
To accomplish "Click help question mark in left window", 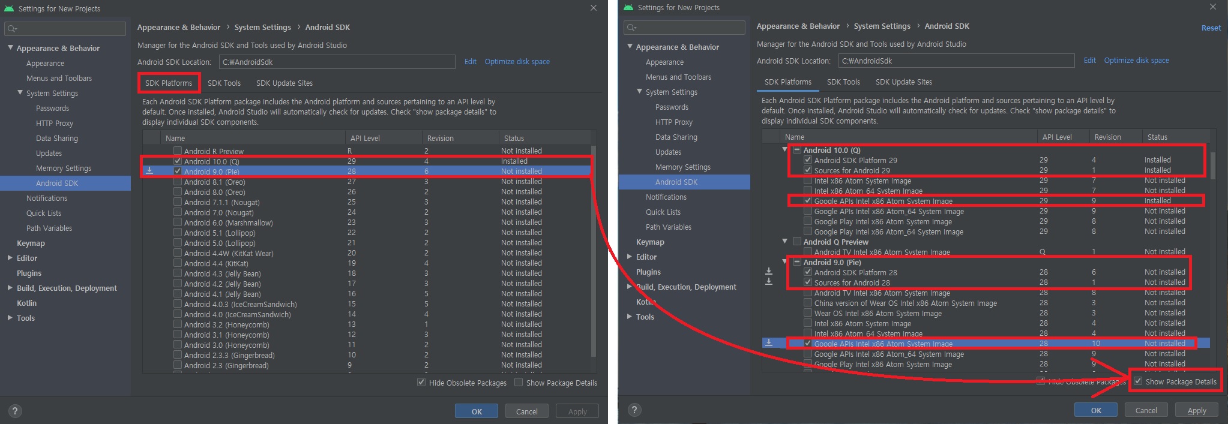I will [x=15, y=411].
